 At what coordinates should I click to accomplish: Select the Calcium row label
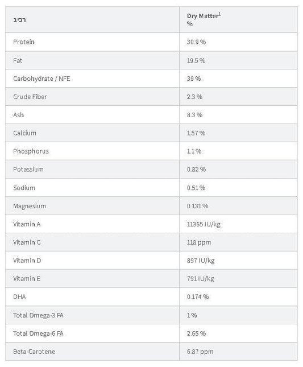(x=24, y=133)
